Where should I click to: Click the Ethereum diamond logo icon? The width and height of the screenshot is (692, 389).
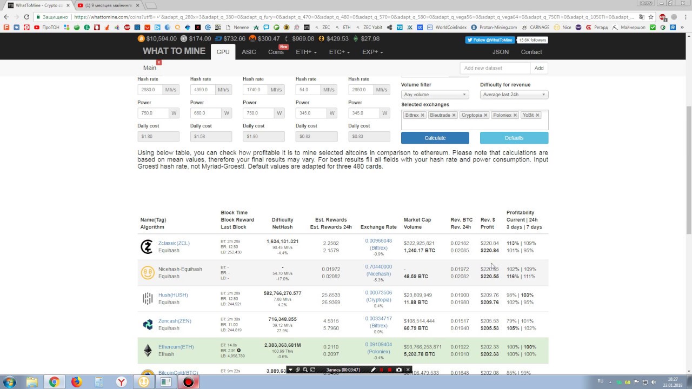point(147,351)
